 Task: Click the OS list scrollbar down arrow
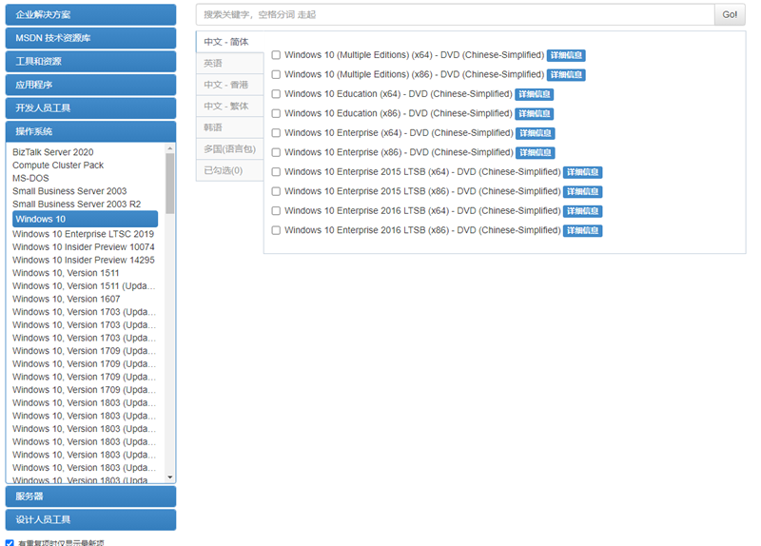pyautogui.click(x=170, y=478)
